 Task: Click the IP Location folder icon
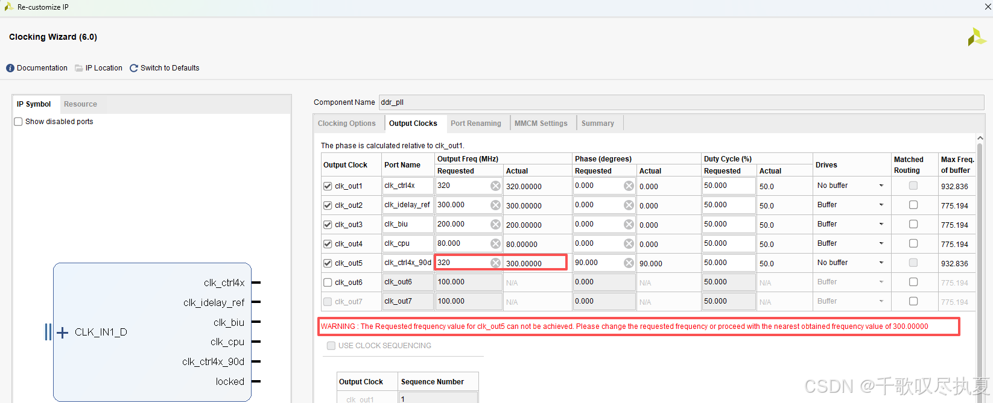pos(79,68)
